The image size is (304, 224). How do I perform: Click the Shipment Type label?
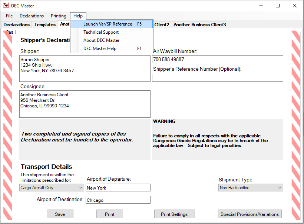tap(236, 180)
